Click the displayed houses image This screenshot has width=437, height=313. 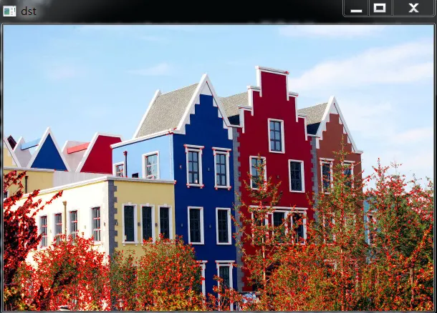(x=218, y=168)
